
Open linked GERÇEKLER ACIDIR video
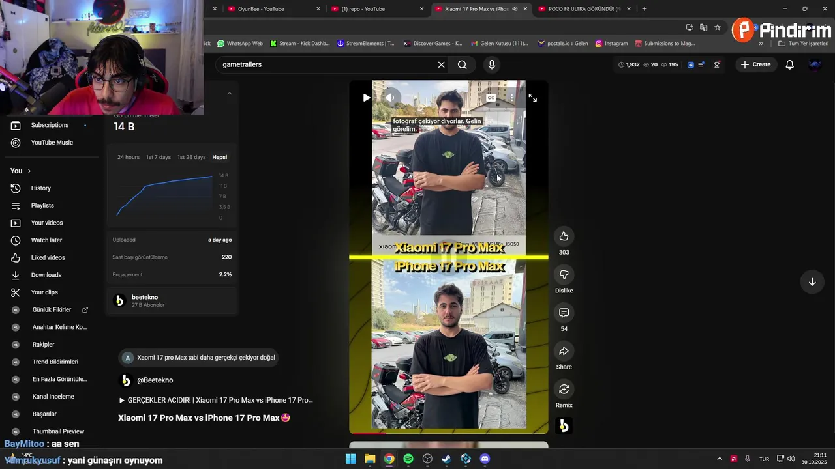click(x=216, y=400)
